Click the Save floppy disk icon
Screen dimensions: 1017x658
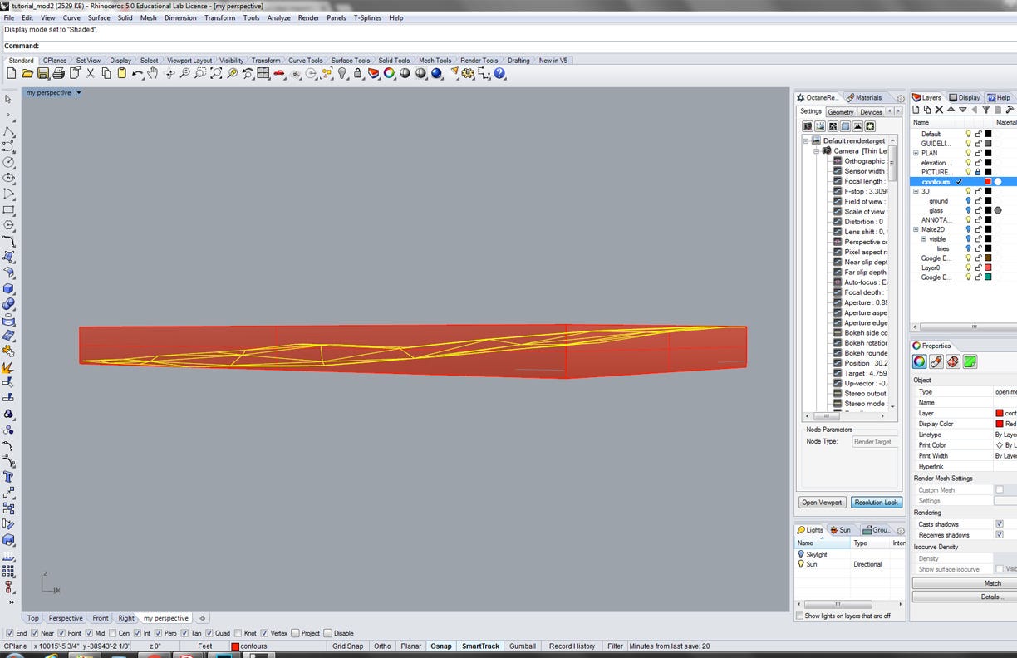[x=43, y=73]
